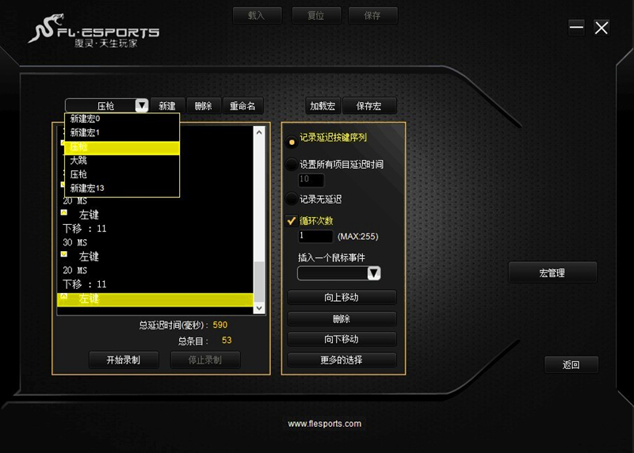Select 新建宏0 from the macro dropdown
Screen dimensions: 634x453
[x=122, y=119]
